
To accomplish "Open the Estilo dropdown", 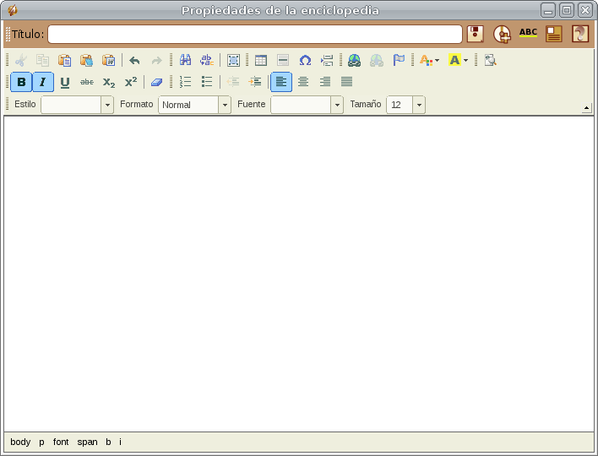I will pos(107,105).
